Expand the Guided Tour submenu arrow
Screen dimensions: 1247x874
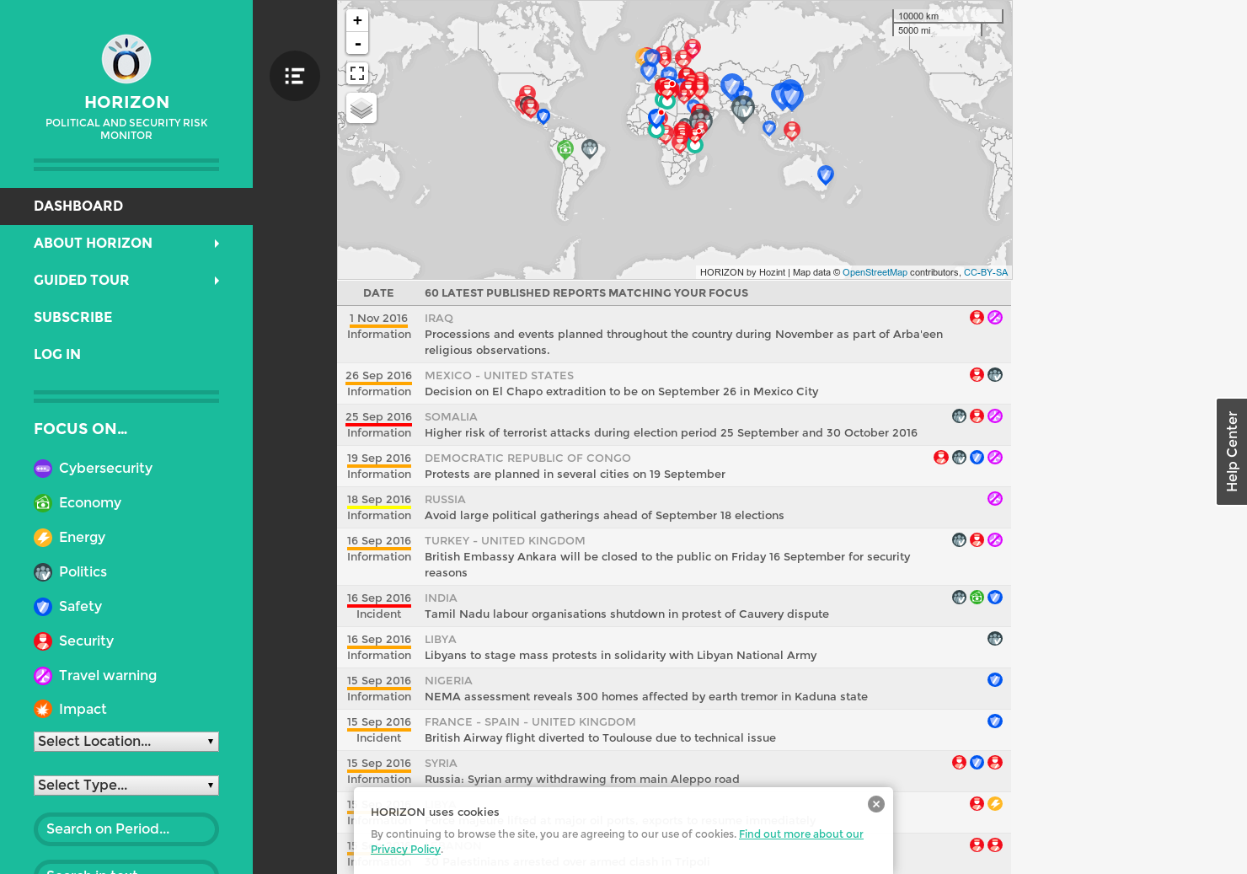pos(217,281)
